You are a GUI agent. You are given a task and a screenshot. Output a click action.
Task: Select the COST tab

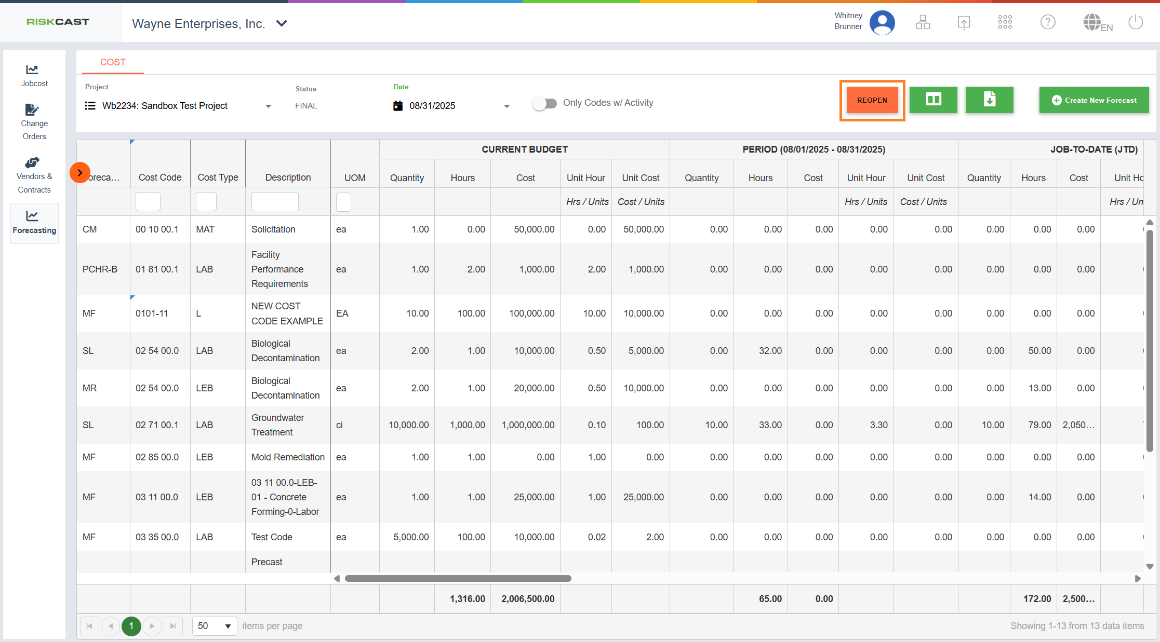113,62
